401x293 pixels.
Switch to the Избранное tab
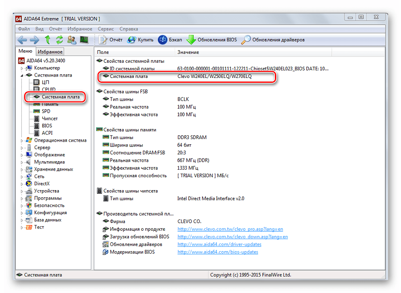[49, 52]
